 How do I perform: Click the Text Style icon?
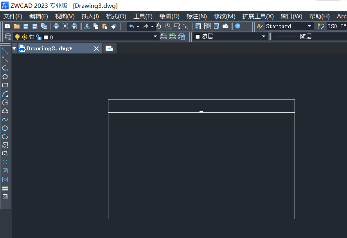(260, 26)
